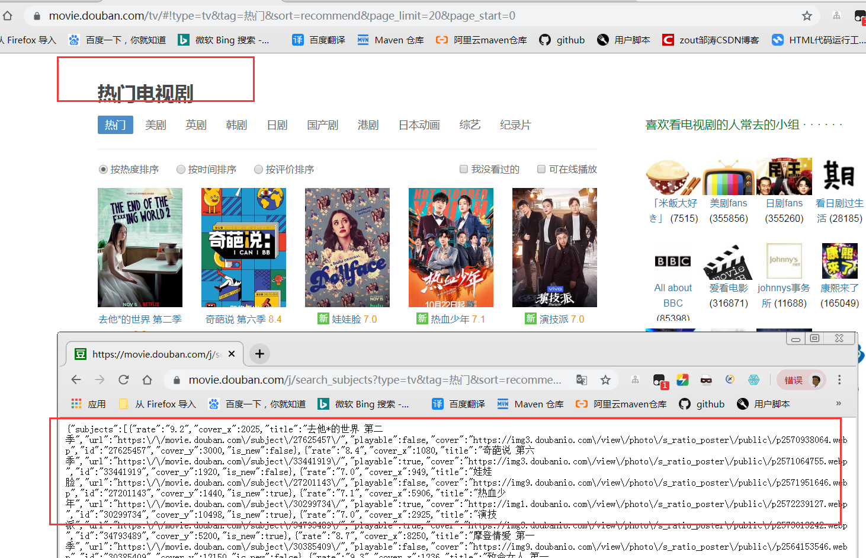The height and width of the screenshot is (558, 866).
Task: Switch to the 美剧 category tab
Action: [x=155, y=125]
